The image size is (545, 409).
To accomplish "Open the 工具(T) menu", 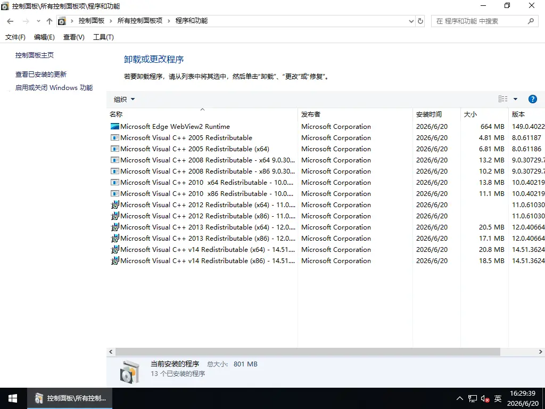I will pos(103,37).
